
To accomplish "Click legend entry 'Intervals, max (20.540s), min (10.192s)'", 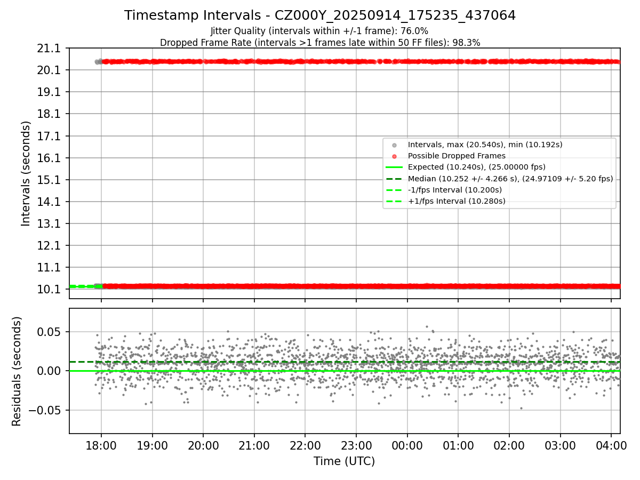I will click(485, 145).
